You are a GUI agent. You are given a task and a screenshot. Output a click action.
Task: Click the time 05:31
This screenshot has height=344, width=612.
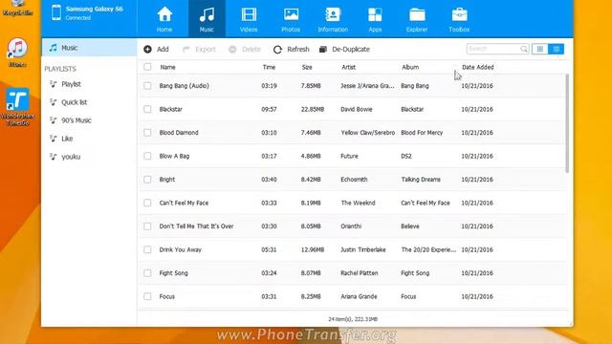coord(269,249)
